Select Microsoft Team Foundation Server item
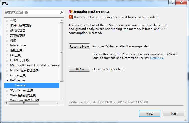 click(35, 65)
